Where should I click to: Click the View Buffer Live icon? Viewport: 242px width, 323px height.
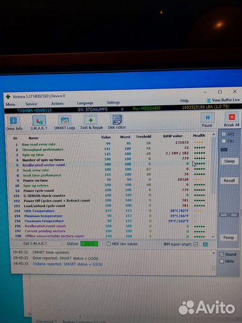click(209, 100)
